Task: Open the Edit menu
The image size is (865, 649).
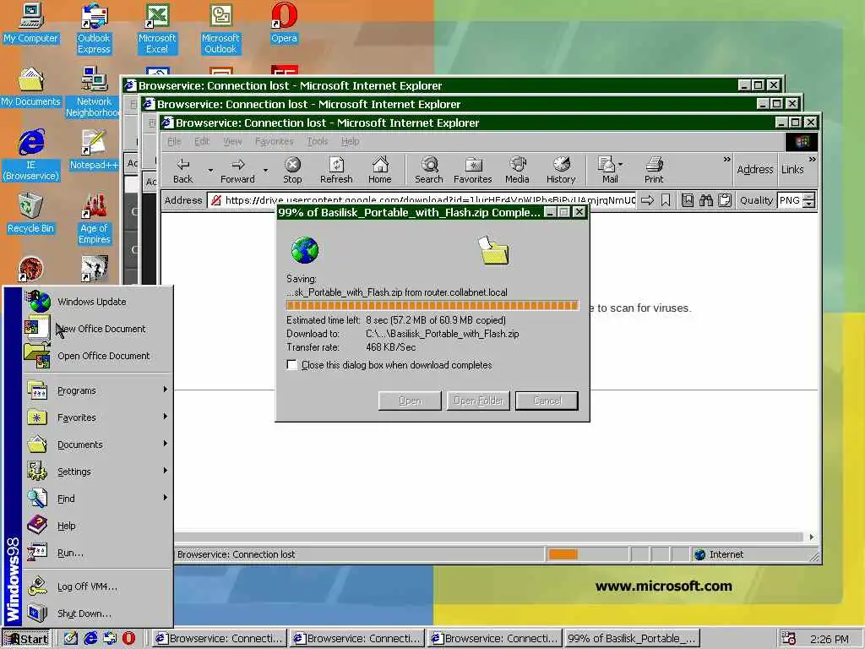Action: tap(201, 141)
